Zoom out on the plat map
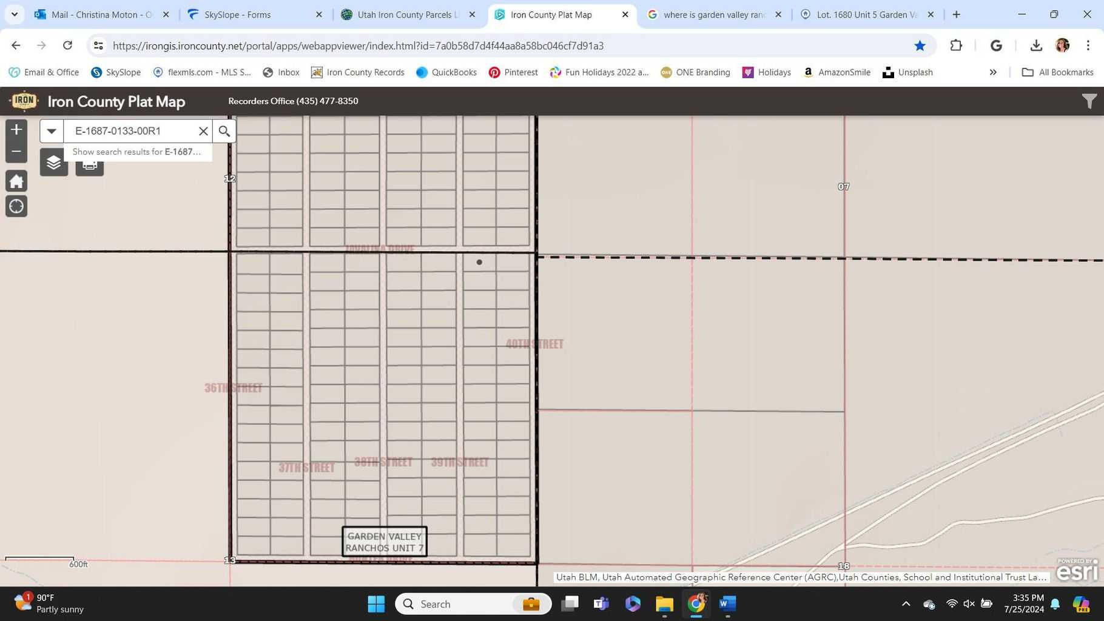The height and width of the screenshot is (621, 1104). [x=16, y=152]
